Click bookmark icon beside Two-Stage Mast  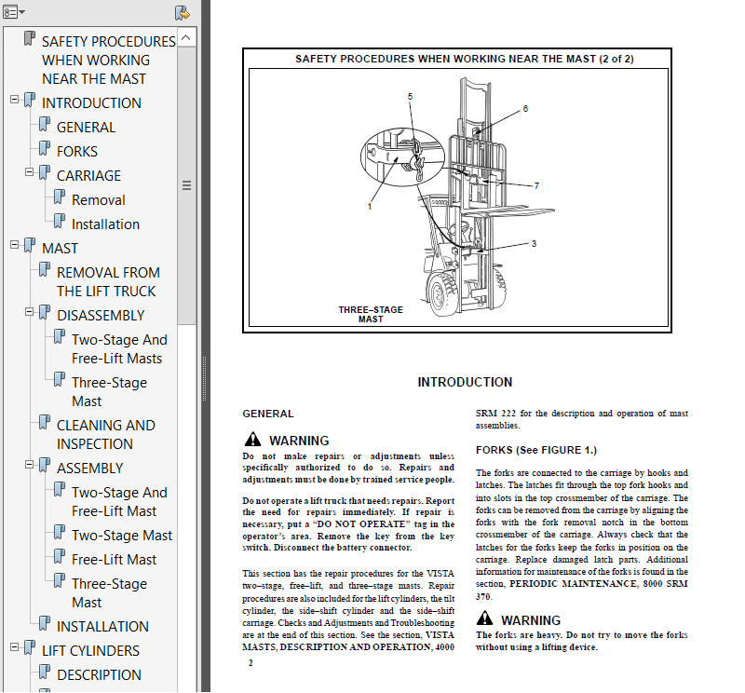pyautogui.click(x=60, y=532)
